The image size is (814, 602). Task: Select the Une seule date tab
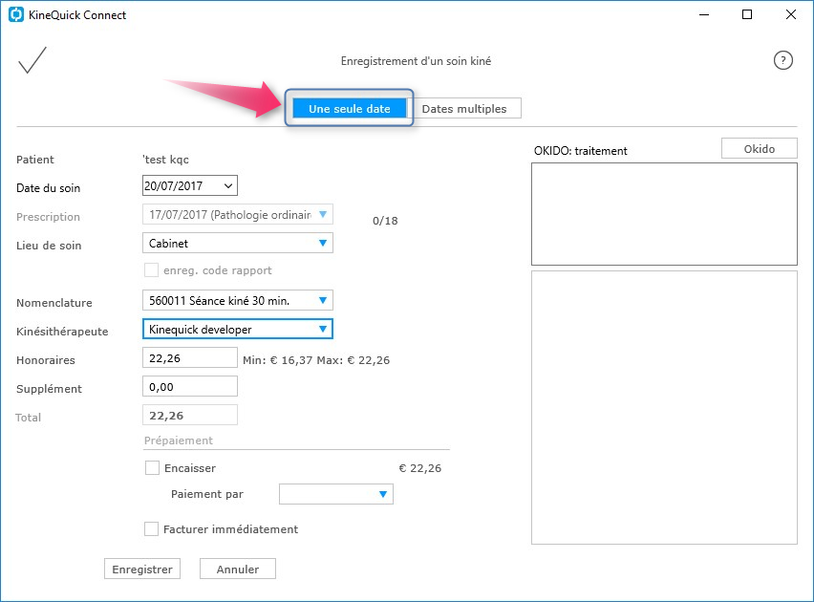coord(350,109)
